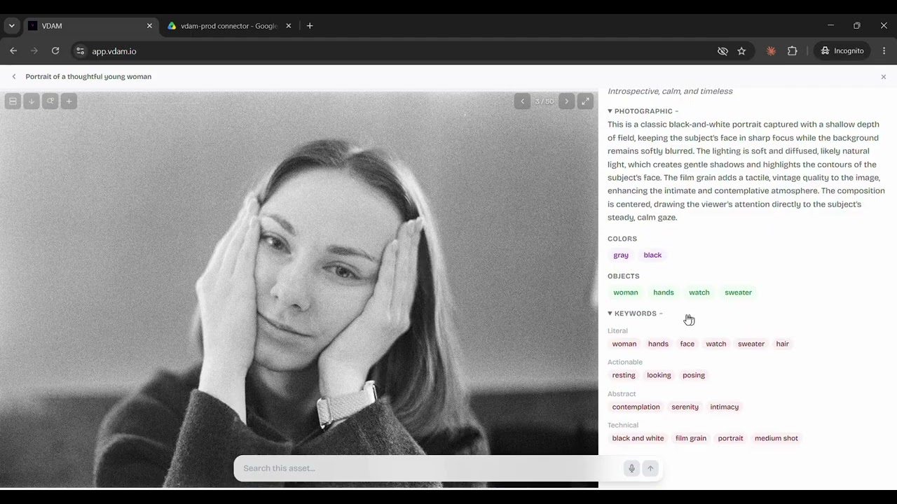Viewport: 897px width, 504px height.
Task: Click the Incognito indicator button
Action: 842,51
